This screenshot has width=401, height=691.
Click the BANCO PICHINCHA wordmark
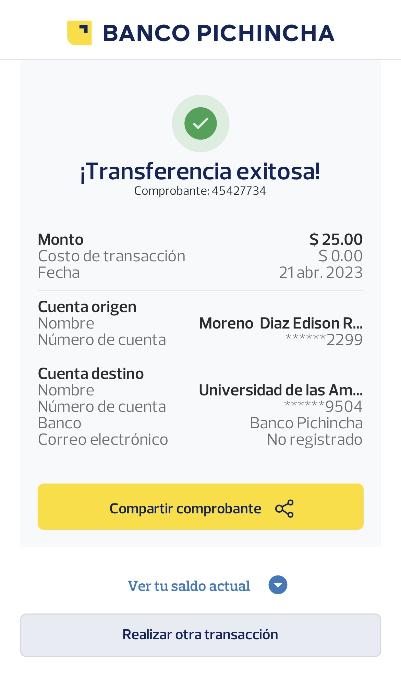click(218, 33)
